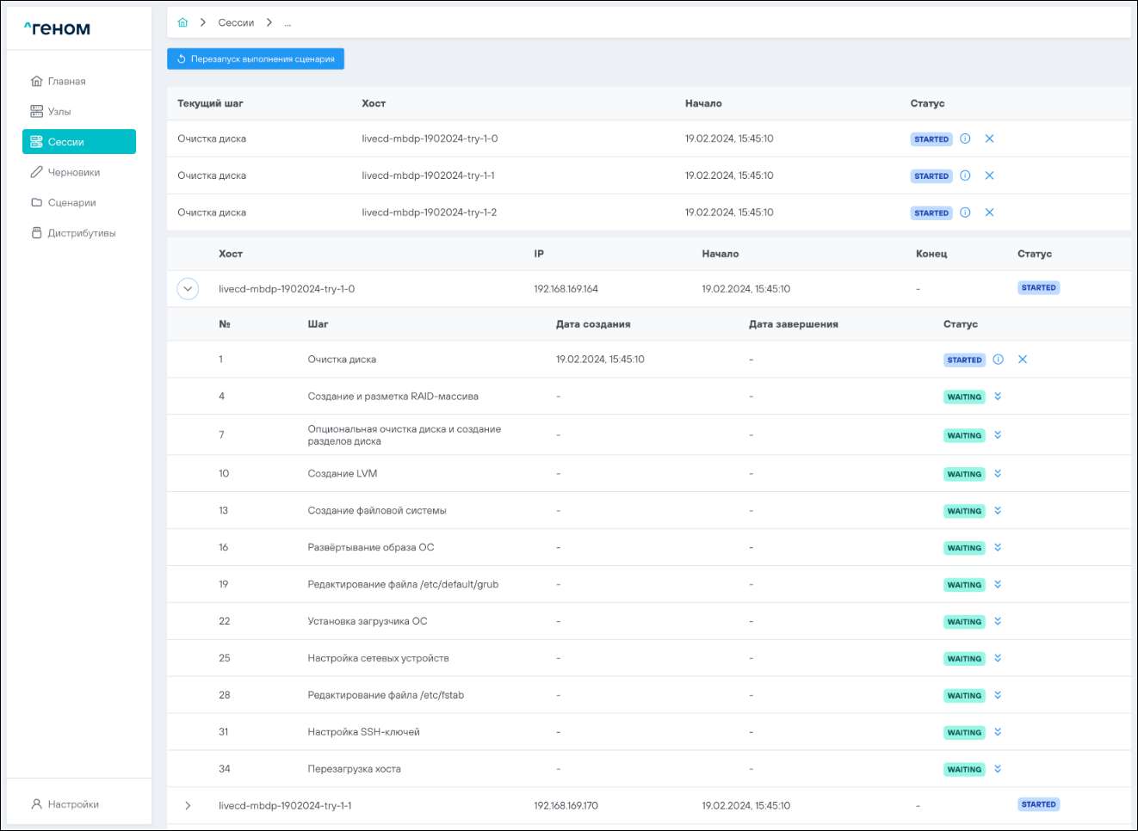Open Дистрибутивы in the sidebar

(x=81, y=233)
